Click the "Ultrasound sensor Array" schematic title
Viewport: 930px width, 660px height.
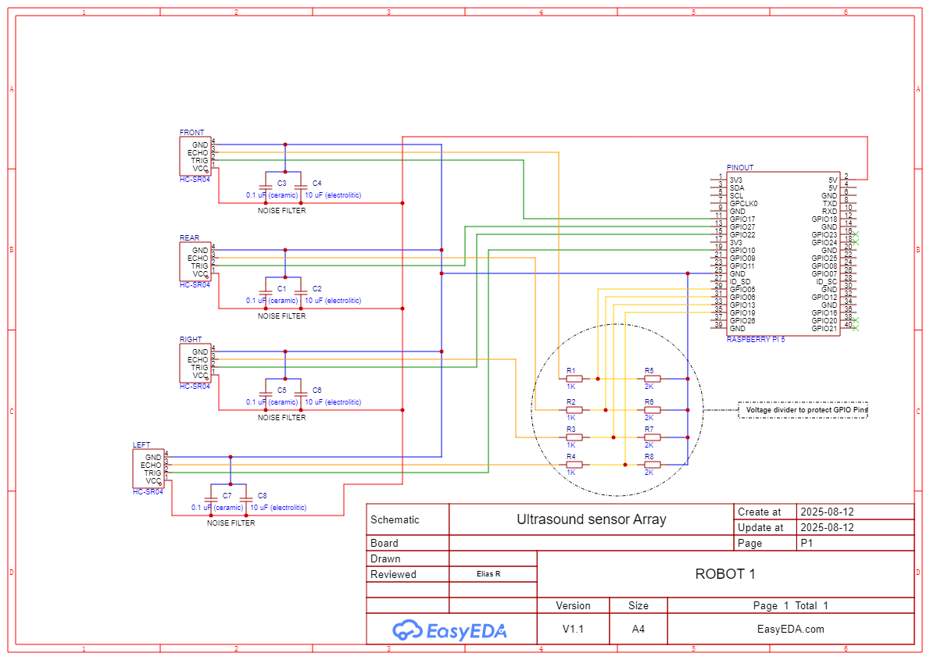tap(591, 519)
